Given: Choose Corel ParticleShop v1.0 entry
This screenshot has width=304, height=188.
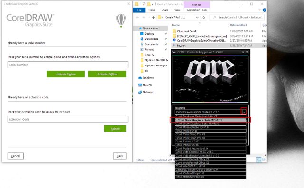Looking at the screenshot, I should [210, 173].
